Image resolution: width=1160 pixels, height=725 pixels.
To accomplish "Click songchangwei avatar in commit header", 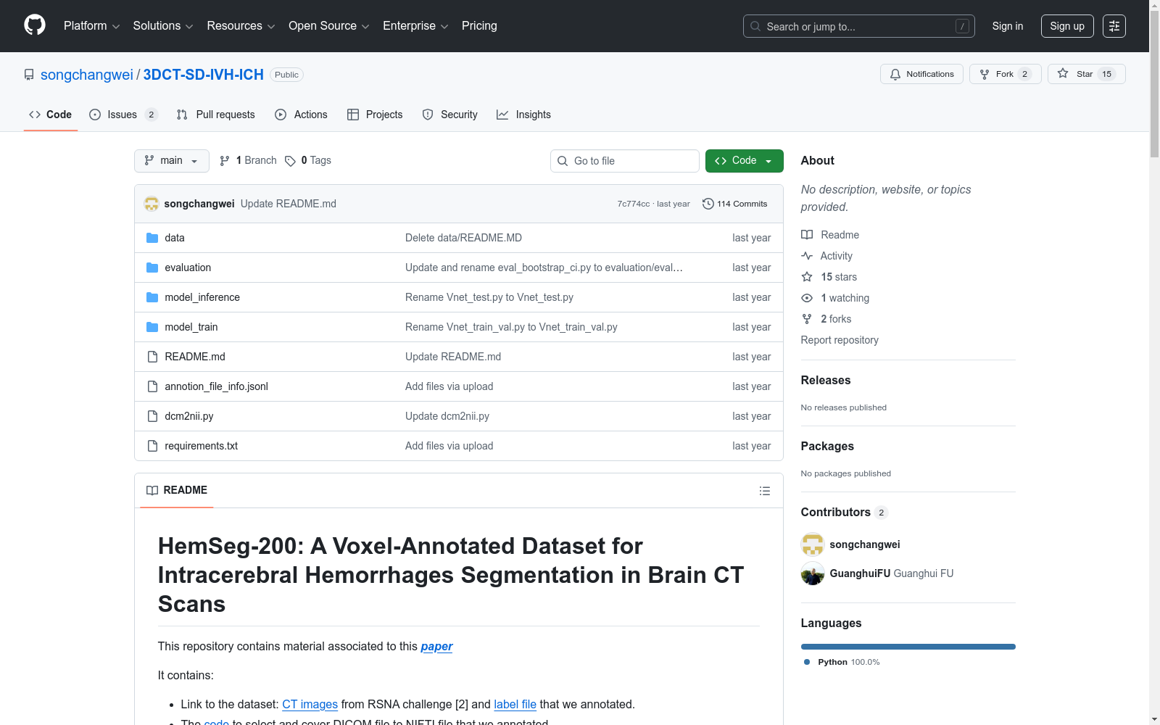I will [152, 204].
